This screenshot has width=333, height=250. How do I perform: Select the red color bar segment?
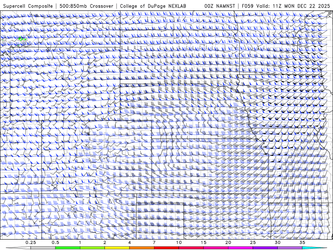coord(166,248)
